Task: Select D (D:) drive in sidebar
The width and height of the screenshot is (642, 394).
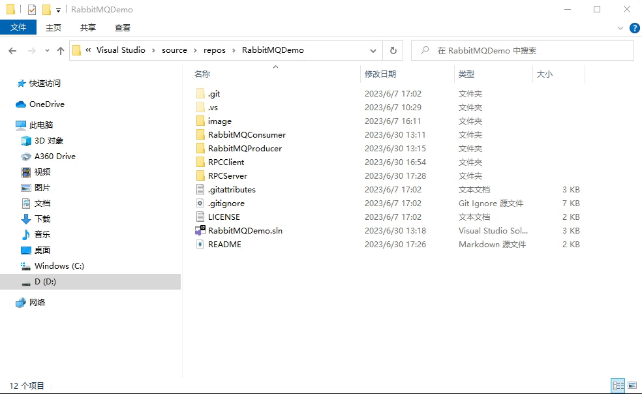Action: 90,282
